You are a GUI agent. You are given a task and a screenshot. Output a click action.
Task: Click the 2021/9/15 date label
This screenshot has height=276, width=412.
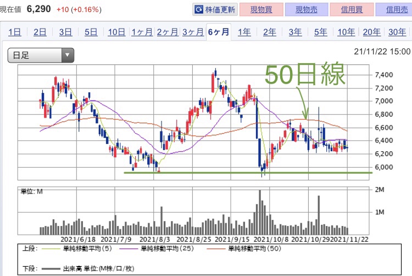(232, 240)
